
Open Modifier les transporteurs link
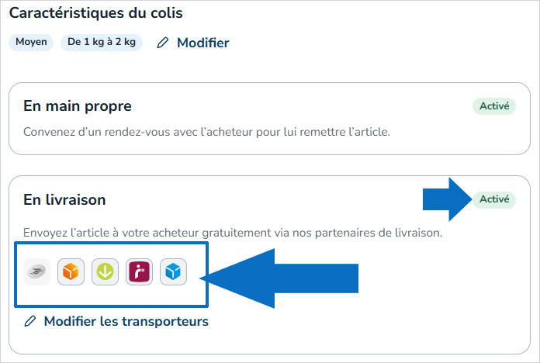click(x=126, y=320)
